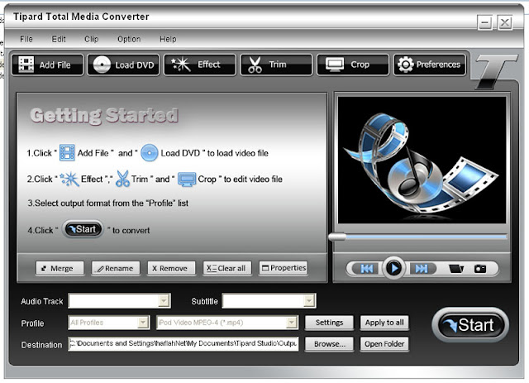Browse for a destination folder
Viewport: 529px width, 383px height.
[329, 344]
